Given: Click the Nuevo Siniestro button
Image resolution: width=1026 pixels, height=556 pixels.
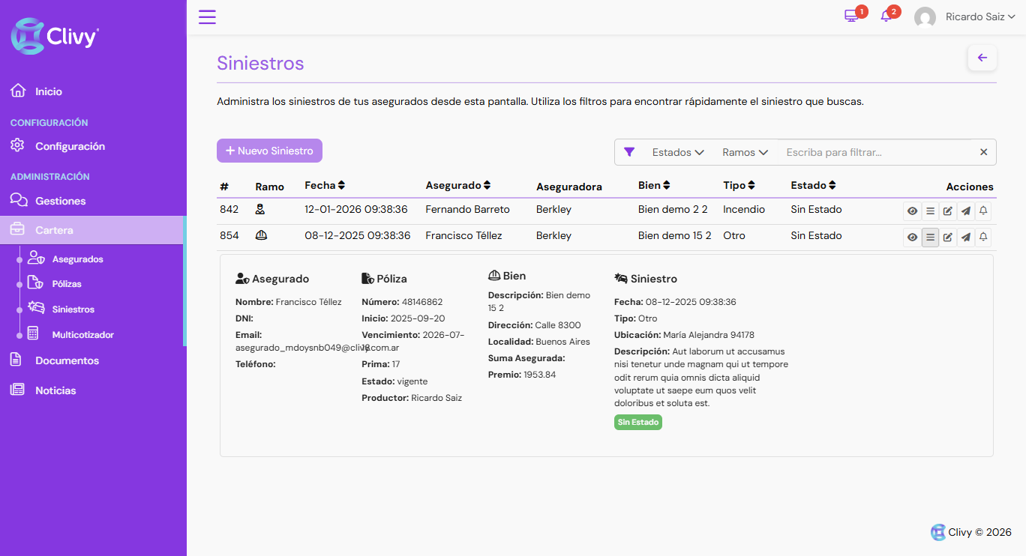Looking at the screenshot, I should pyautogui.click(x=269, y=151).
